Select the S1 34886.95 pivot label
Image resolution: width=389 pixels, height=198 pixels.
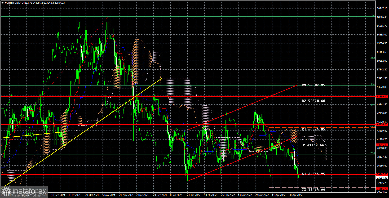[x=313, y=174]
